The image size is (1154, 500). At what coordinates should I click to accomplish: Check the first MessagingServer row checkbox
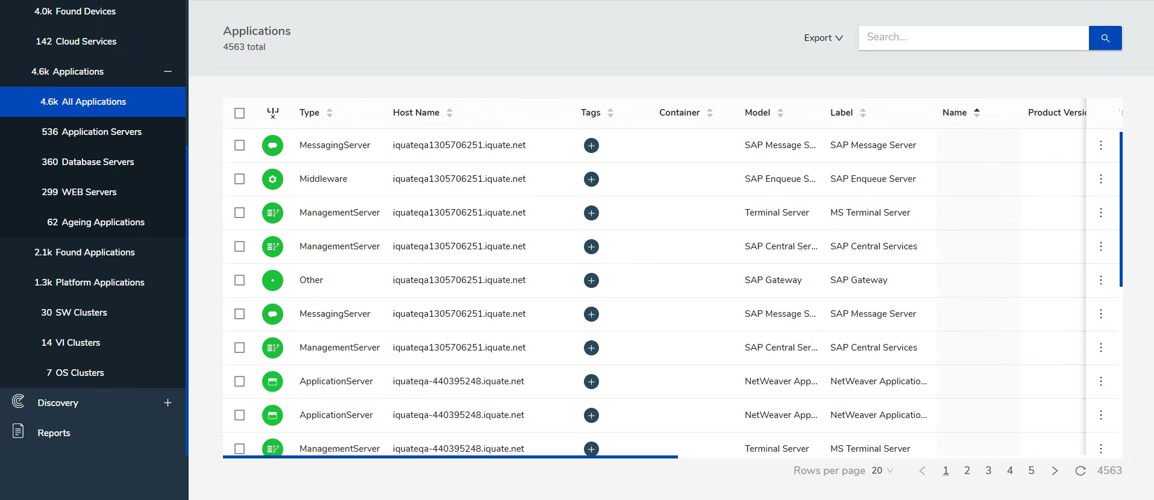pyautogui.click(x=239, y=145)
